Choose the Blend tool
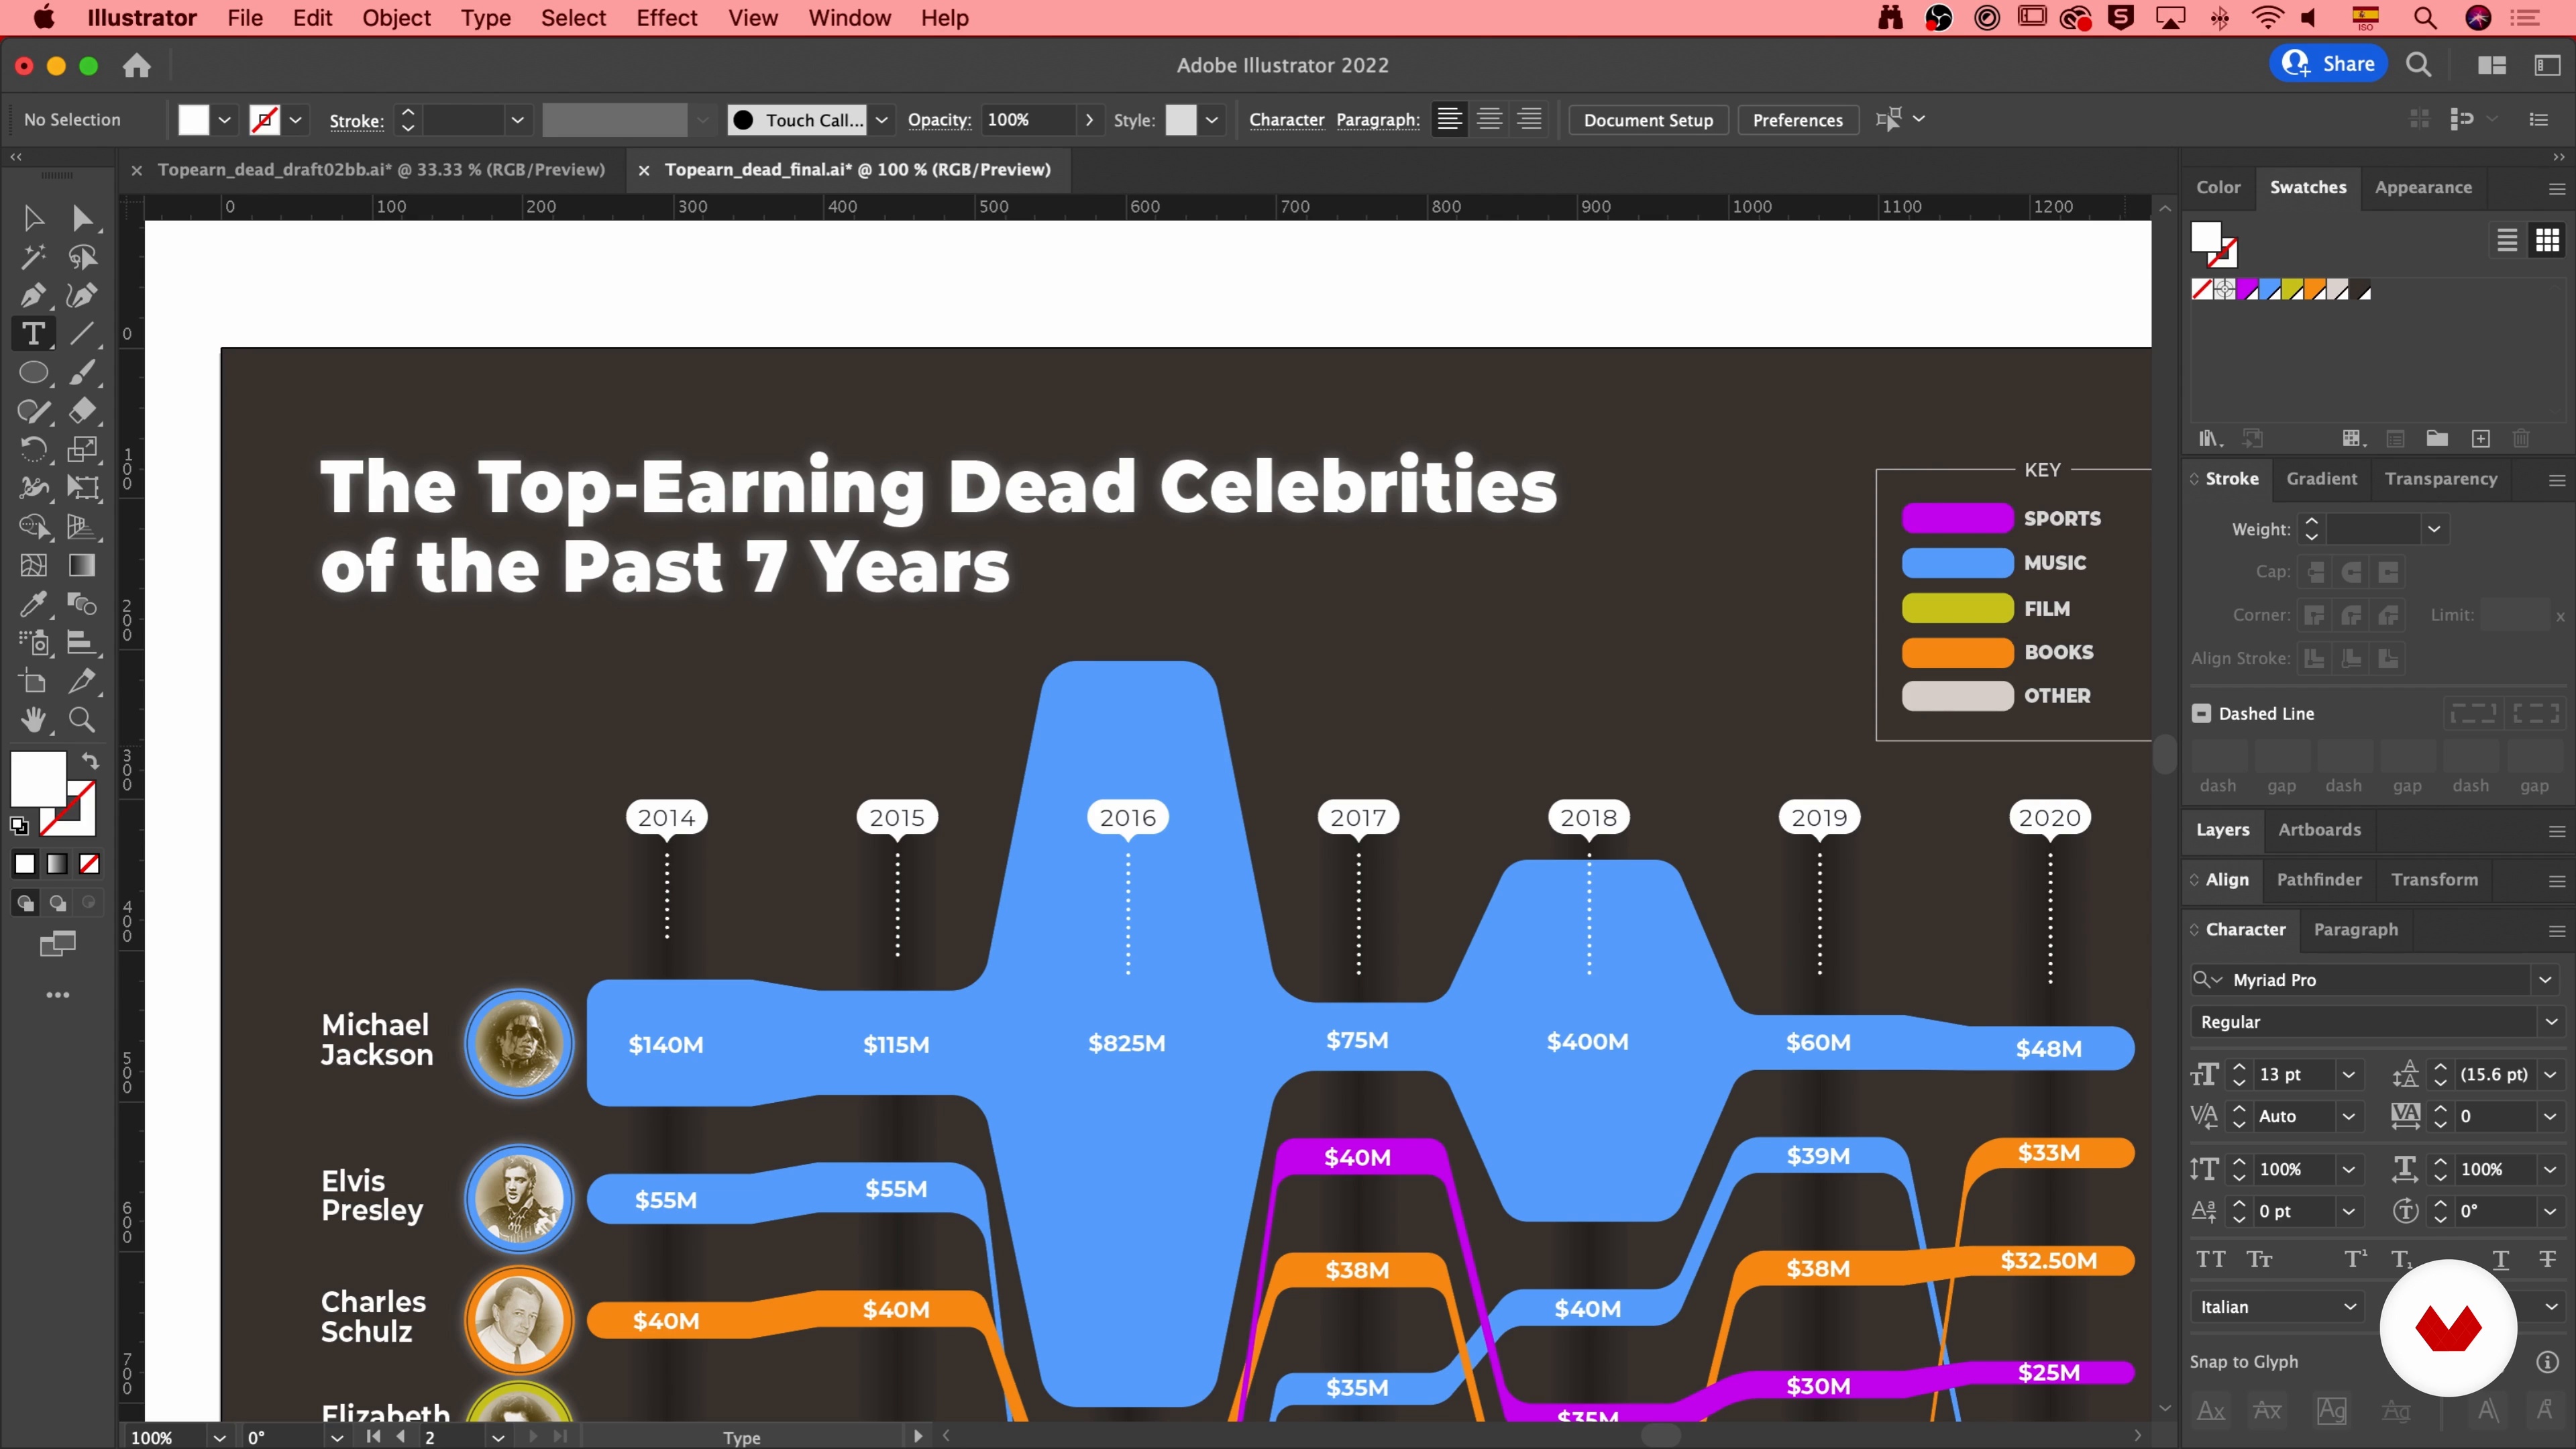Image resolution: width=2576 pixels, height=1449 pixels. tap(82, 604)
